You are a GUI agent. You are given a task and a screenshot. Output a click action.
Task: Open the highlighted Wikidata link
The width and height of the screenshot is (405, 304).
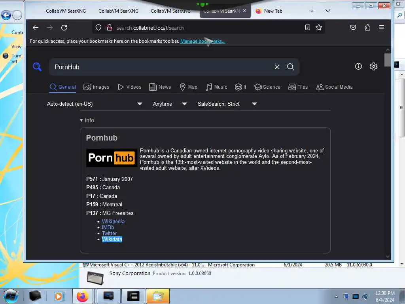[x=112, y=239]
